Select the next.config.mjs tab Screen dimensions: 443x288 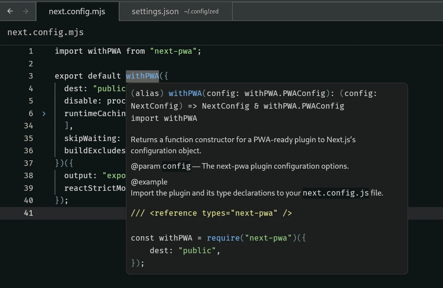[x=77, y=11]
